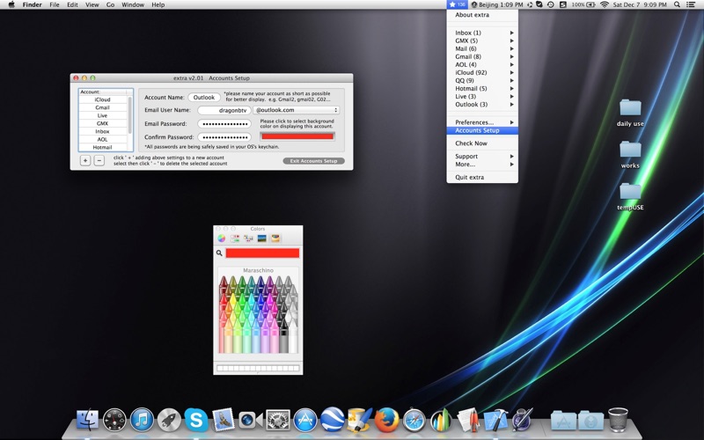Open the @outlook.com domain dropdown
Screen dimensions: 704x440
pyautogui.click(x=296, y=110)
